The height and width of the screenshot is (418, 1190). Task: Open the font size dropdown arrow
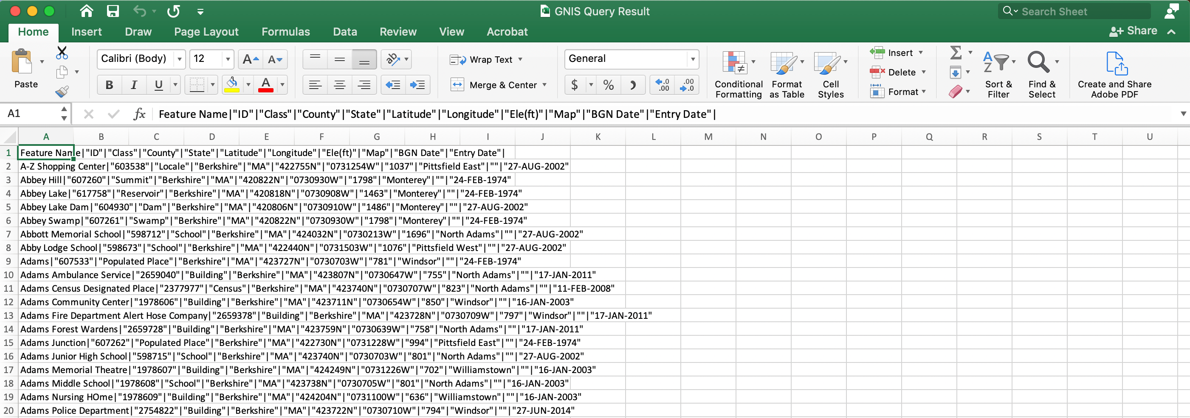pyautogui.click(x=228, y=59)
